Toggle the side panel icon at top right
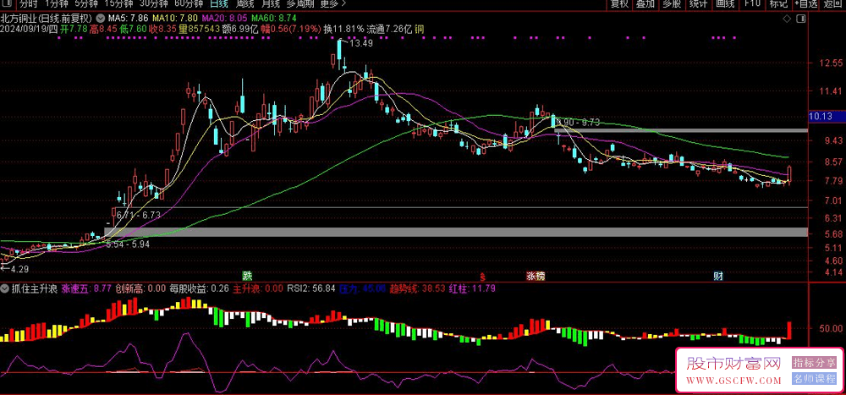The image size is (846, 395). click(x=800, y=19)
